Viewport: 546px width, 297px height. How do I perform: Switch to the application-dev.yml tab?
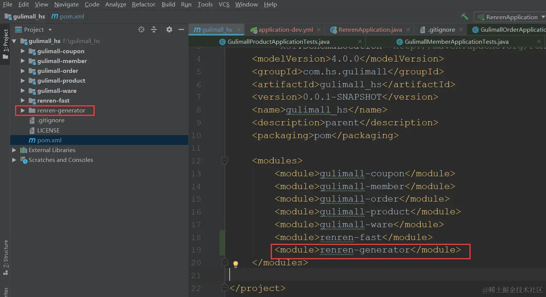285,29
